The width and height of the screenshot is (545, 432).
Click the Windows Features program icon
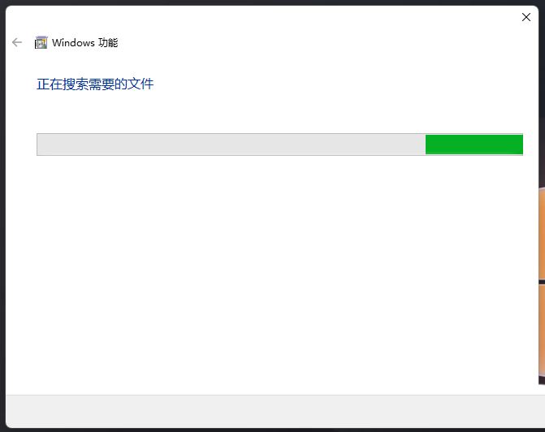pos(41,43)
